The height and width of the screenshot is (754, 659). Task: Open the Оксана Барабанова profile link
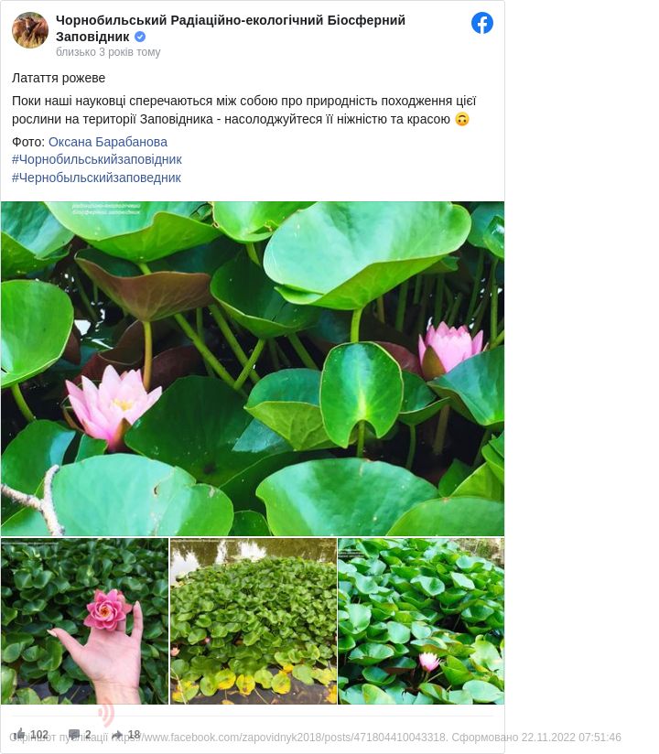(108, 142)
